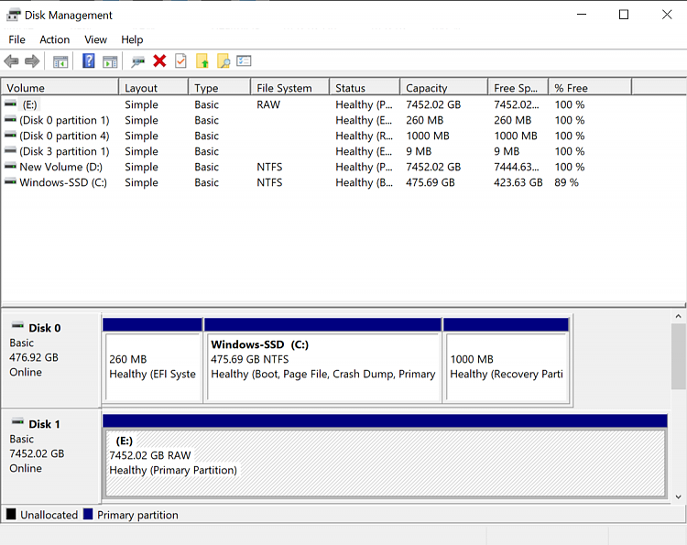Click the 423.63 GB free space cell
Screen dimensions: 687x545
(518, 182)
